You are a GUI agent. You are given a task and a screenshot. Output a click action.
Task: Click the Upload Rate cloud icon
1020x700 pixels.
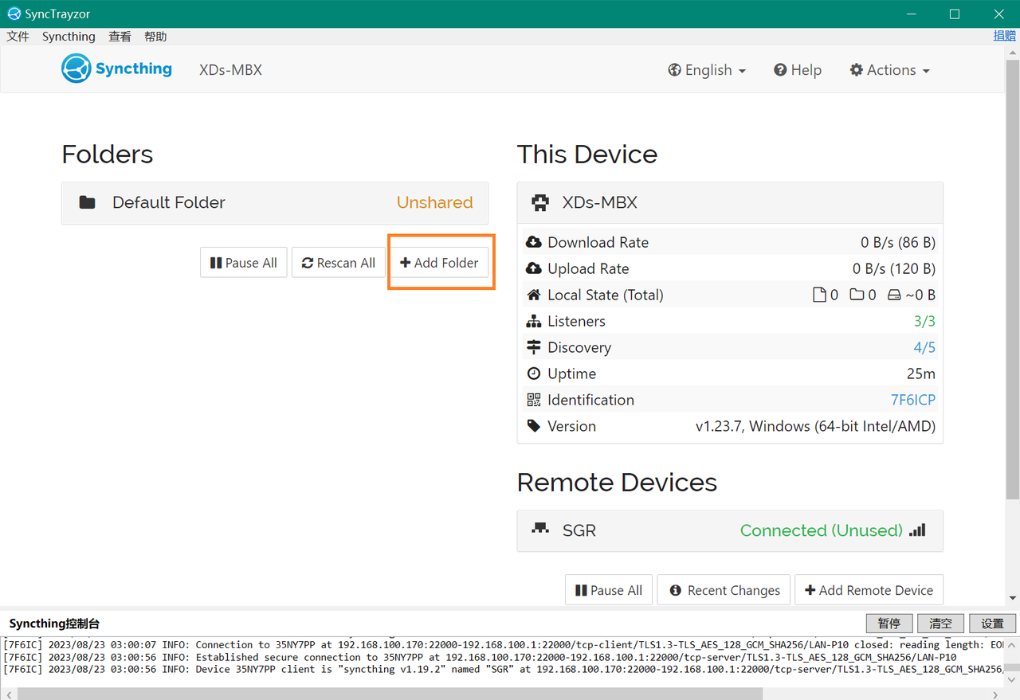pos(534,268)
